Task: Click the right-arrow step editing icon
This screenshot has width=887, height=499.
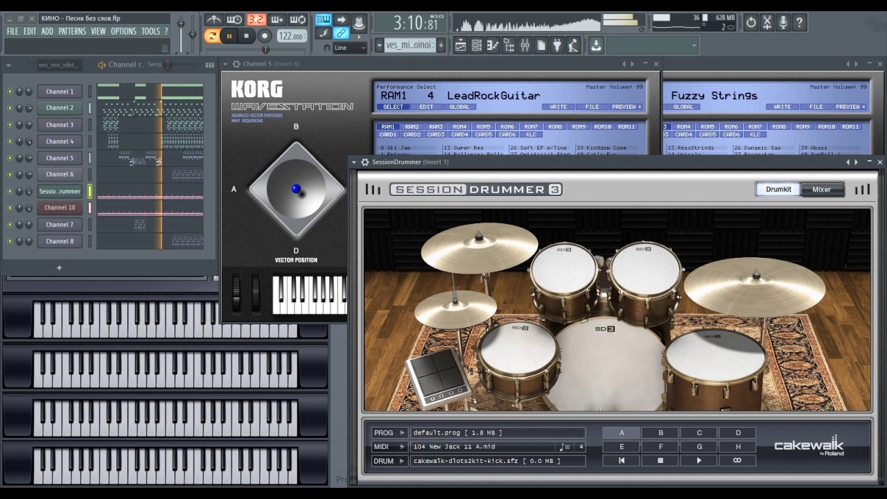Action: 341,19
